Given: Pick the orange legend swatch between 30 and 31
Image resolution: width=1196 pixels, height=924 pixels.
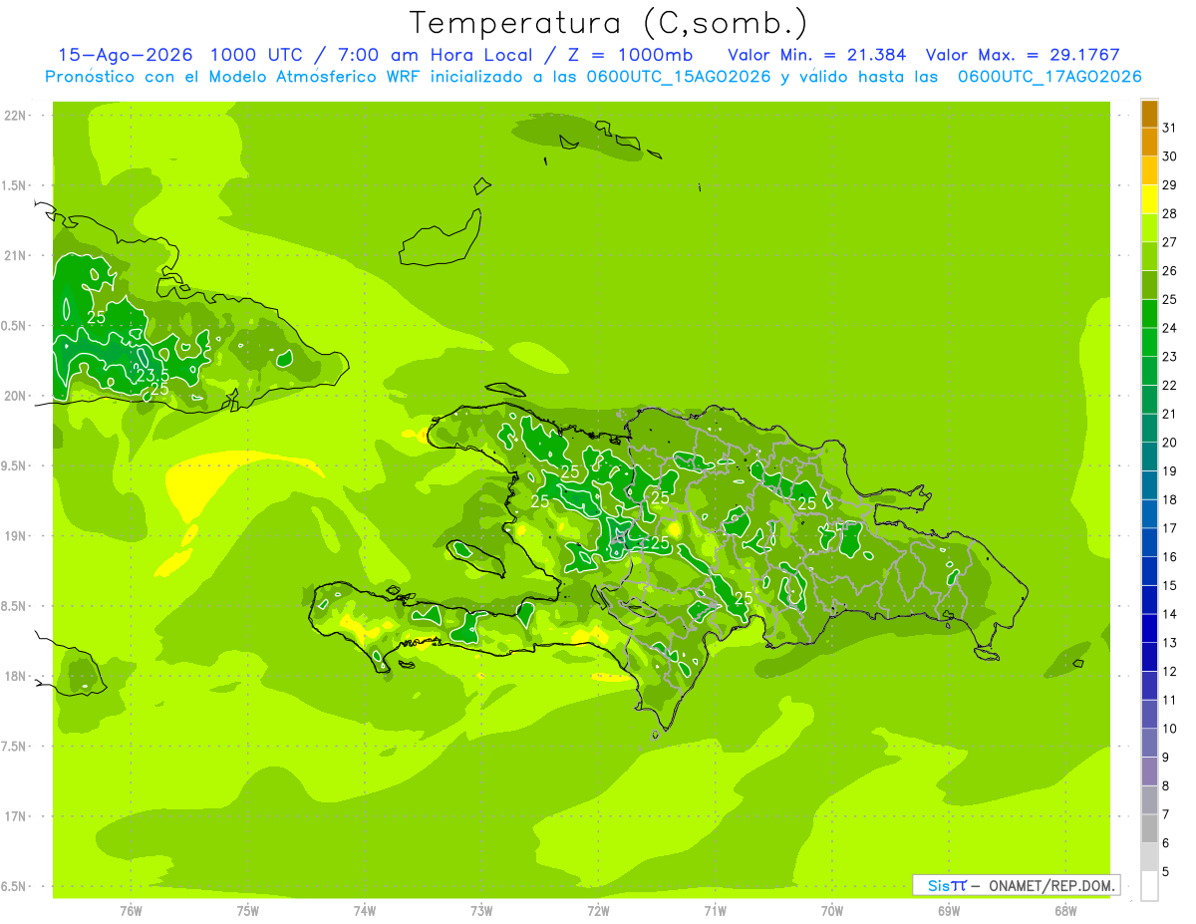Looking at the screenshot, I should [1149, 143].
